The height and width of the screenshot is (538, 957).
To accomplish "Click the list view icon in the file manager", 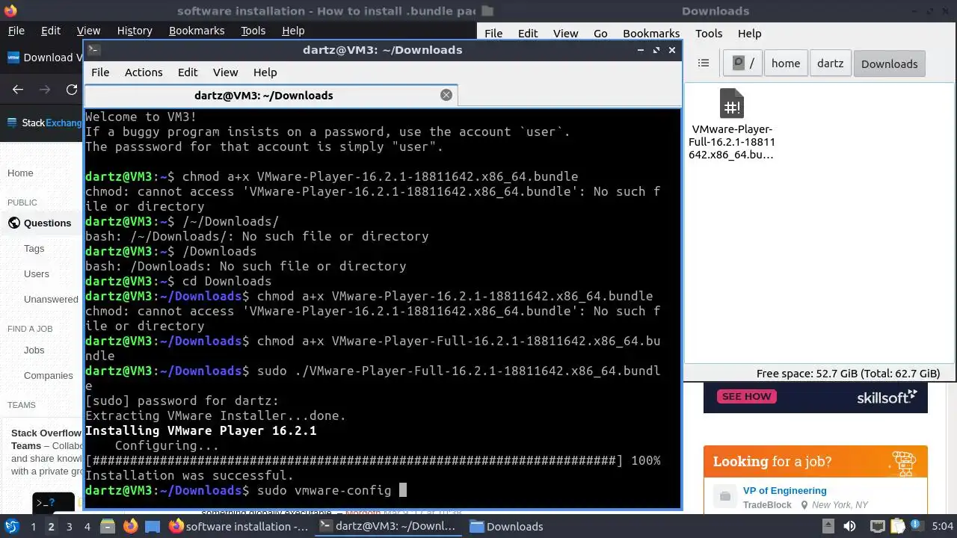I will pyautogui.click(x=703, y=64).
